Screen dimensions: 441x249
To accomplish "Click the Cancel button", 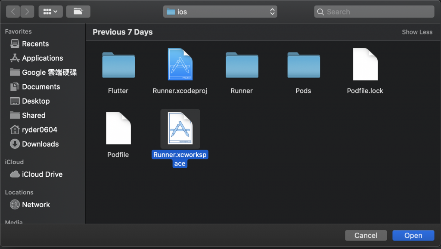I will pos(366,235).
